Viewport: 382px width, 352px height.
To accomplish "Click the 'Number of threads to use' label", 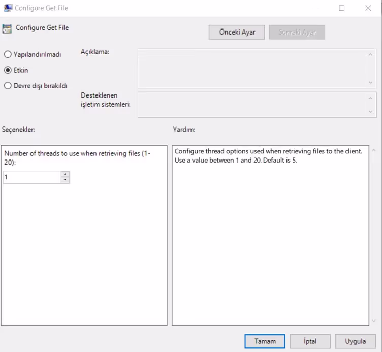I will click(77, 157).
